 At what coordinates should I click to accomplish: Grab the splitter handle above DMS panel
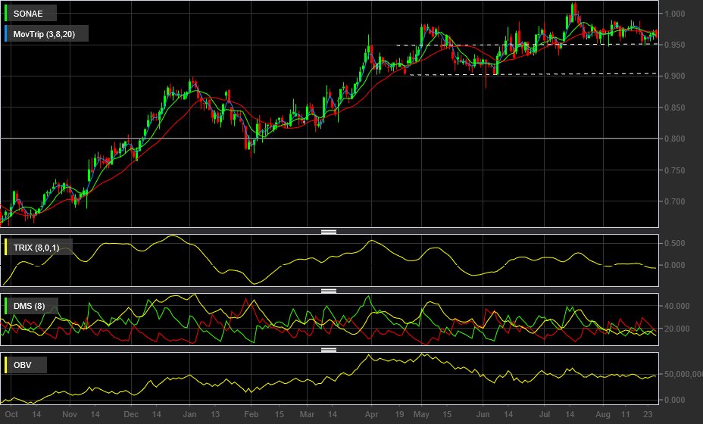[x=329, y=291]
